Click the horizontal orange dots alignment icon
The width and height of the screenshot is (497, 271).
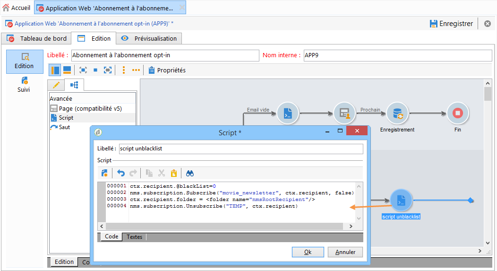[136, 70]
